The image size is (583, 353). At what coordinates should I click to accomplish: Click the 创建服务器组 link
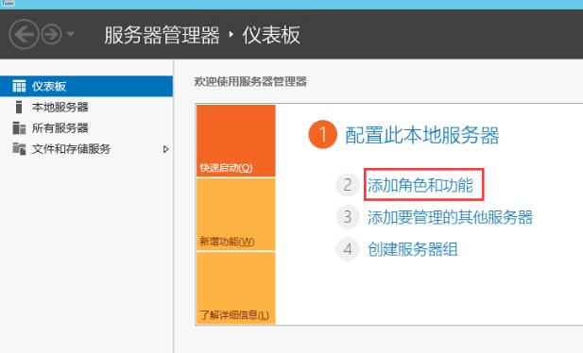point(412,249)
